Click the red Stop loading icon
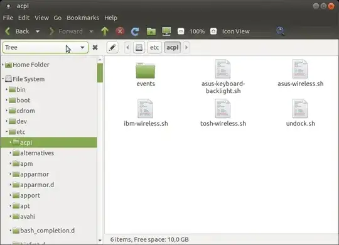Viewport: 339px width, 245px height. tap(120, 31)
